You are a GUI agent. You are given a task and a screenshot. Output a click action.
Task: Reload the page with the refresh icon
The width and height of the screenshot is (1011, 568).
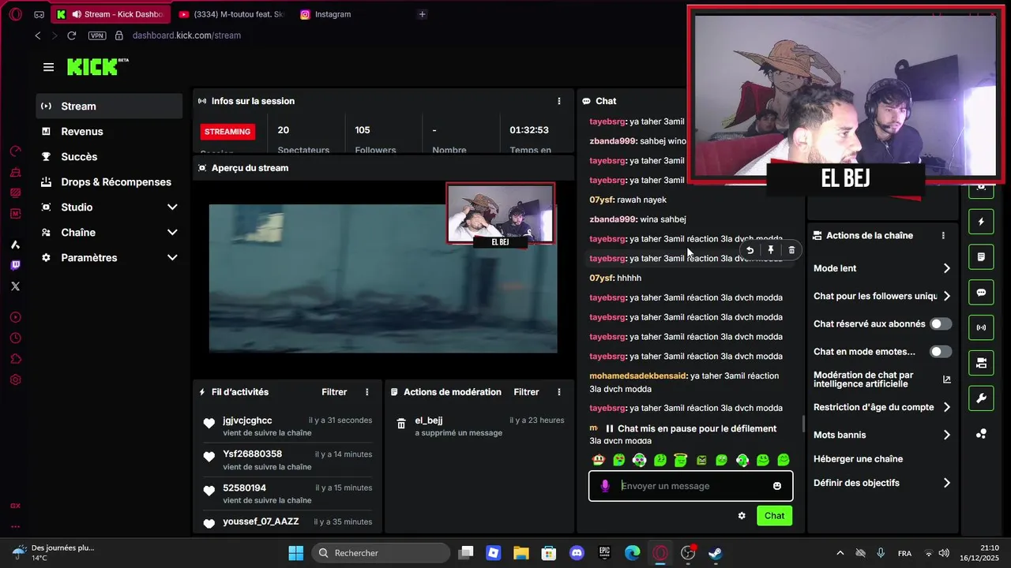click(x=72, y=35)
